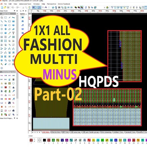The height and width of the screenshot is (147, 147).
Task: Open the View menu
Action: coord(15,4)
